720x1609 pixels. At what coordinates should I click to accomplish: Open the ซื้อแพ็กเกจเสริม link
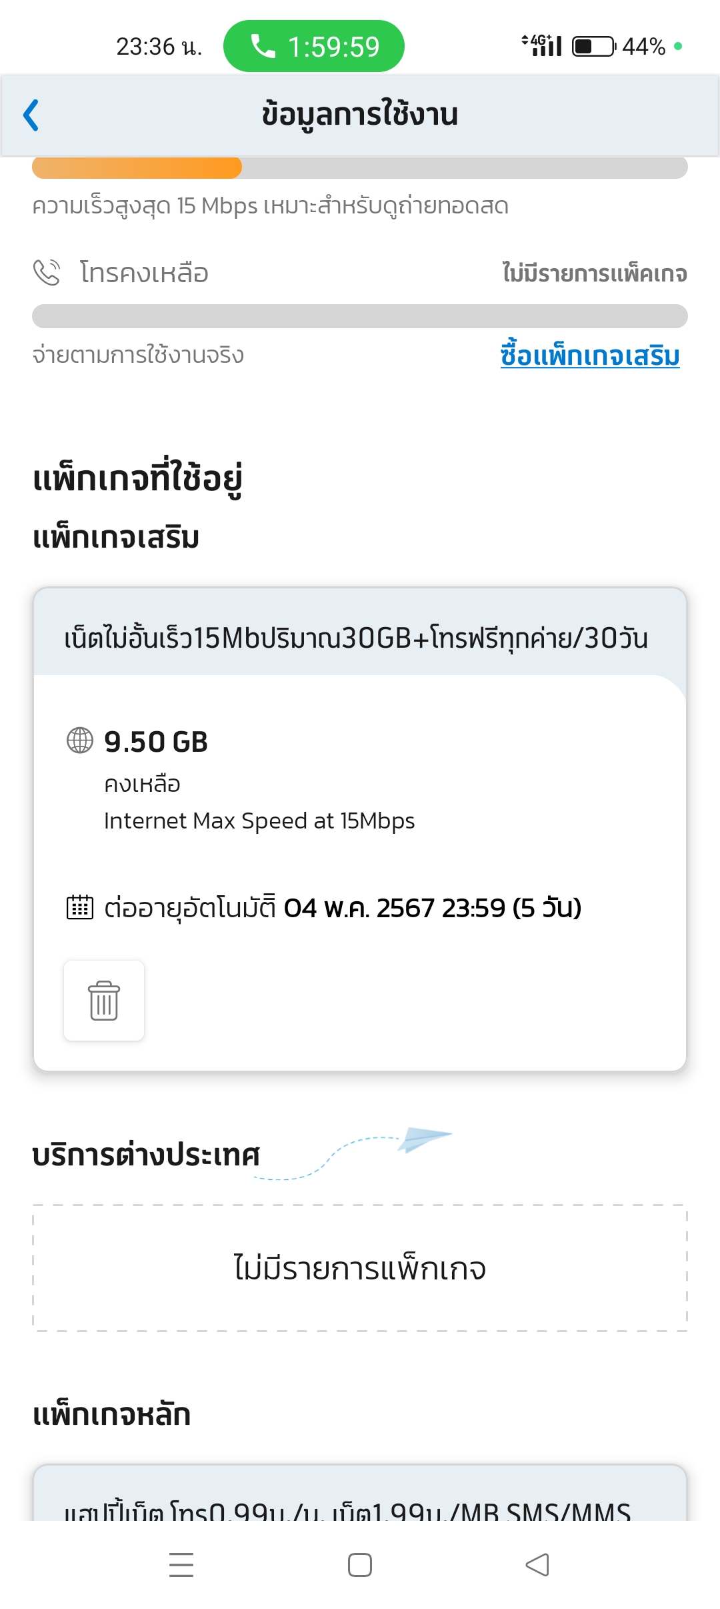point(590,354)
